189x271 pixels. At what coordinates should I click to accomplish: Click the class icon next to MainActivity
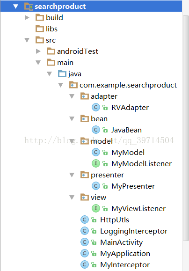click(x=85, y=242)
